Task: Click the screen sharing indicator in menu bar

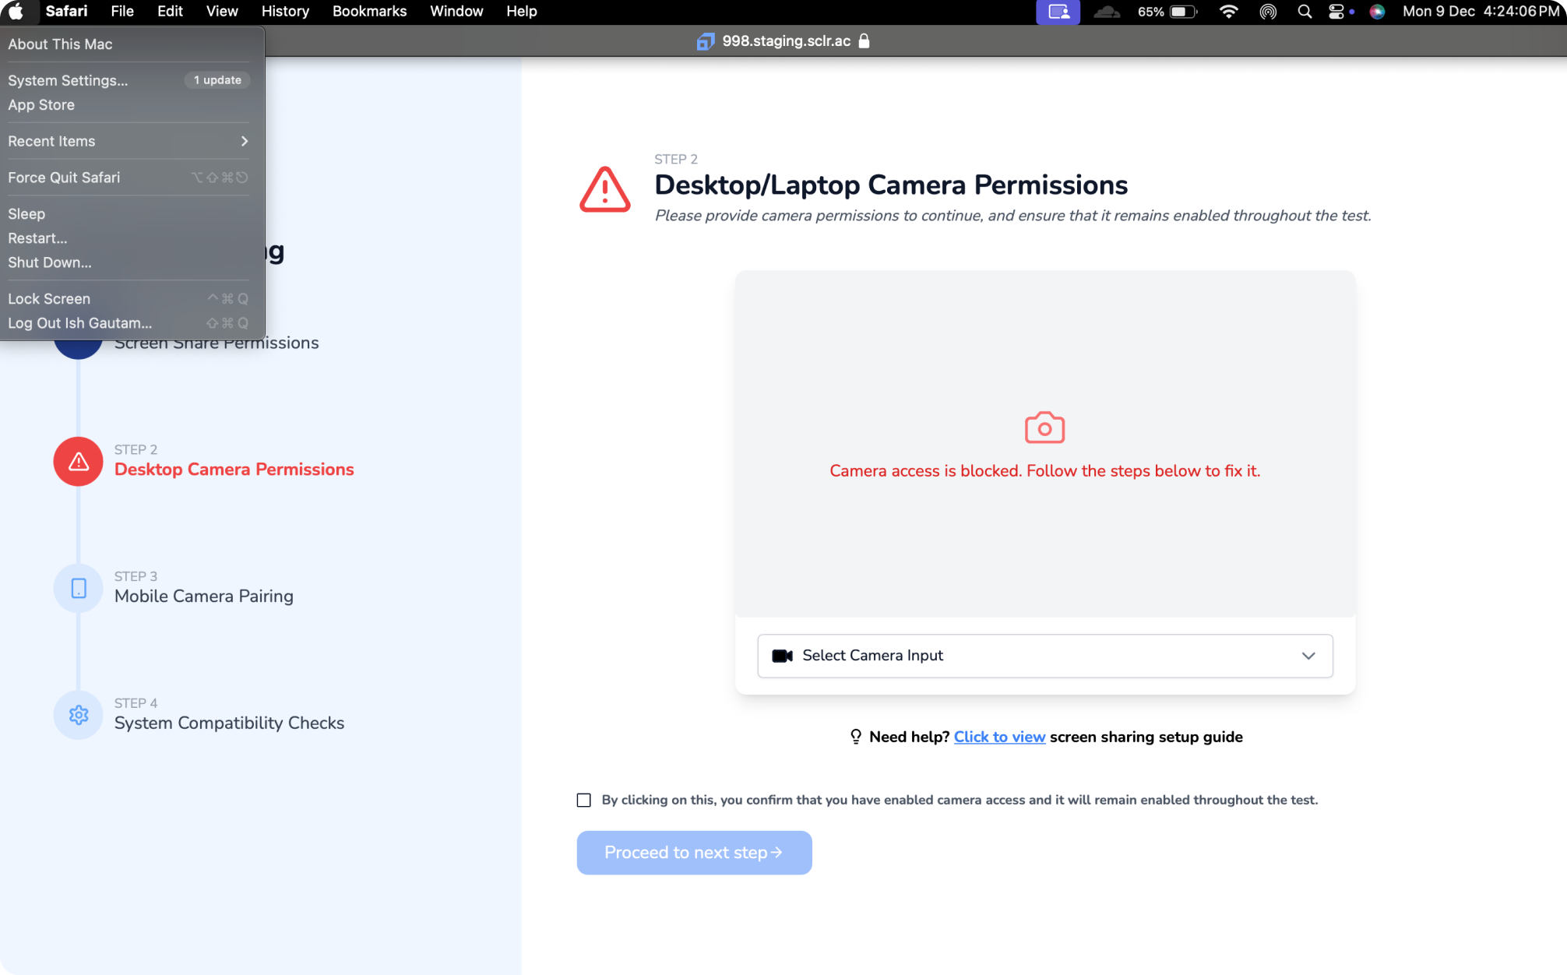Action: [x=1058, y=12]
